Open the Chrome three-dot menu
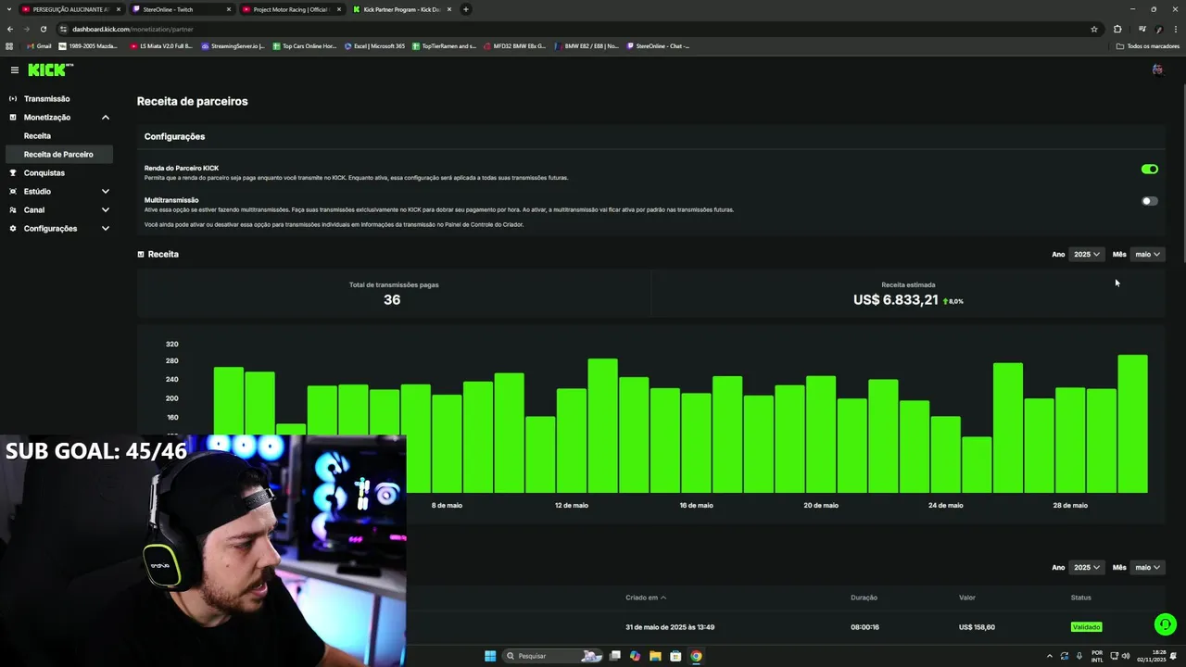Image resolution: width=1186 pixels, height=667 pixels. click(1176, 29)
